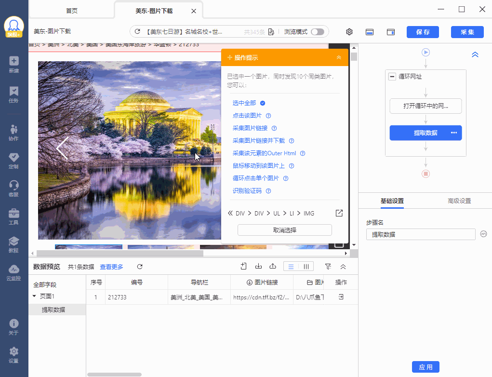Click the external-link icon beside the IMG path

[x=339, y=213]
